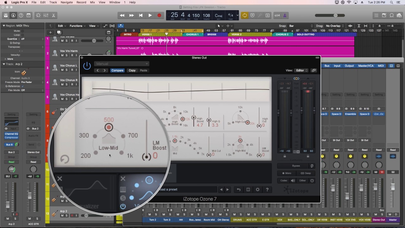Click the Rewind transport button
The height and width of the screenshot is (228, 405).
point(122,15)
